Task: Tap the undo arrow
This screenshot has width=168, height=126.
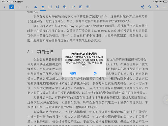Action: point(19,7)
